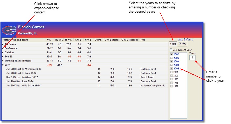Select Jan 2007 Beat Ohio State 41-14
The width and height of the screenshot is (231, 124).
[x=23, y=85]
